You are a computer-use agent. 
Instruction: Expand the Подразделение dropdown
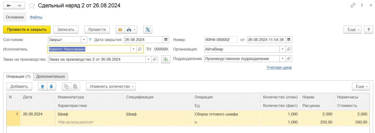pyautogui.click(x=283, y=59)
